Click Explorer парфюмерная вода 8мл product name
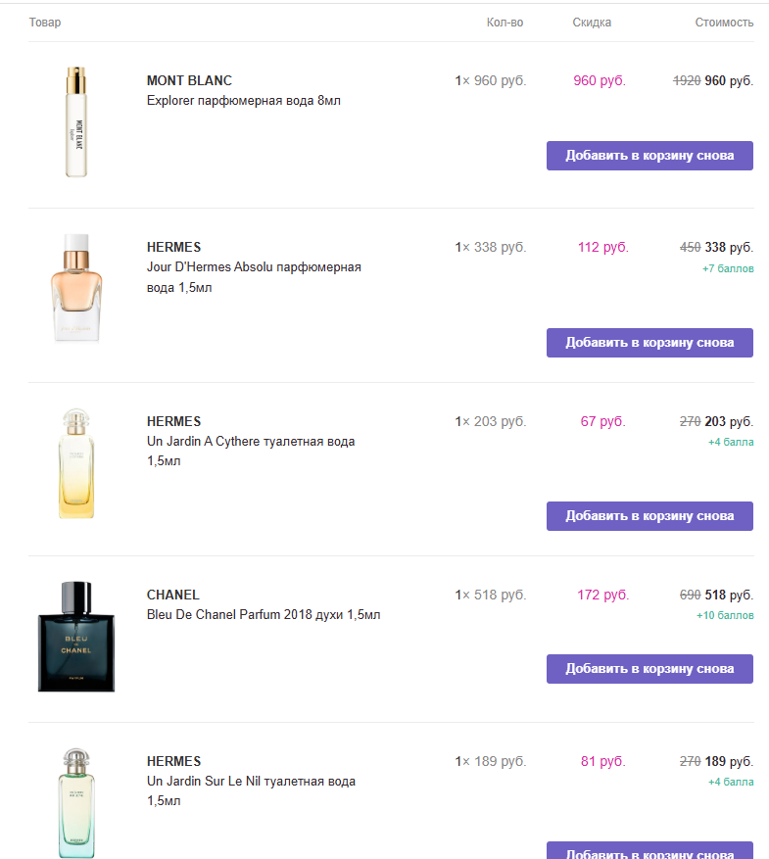The image size is (769, 859). tap(243, 100)
